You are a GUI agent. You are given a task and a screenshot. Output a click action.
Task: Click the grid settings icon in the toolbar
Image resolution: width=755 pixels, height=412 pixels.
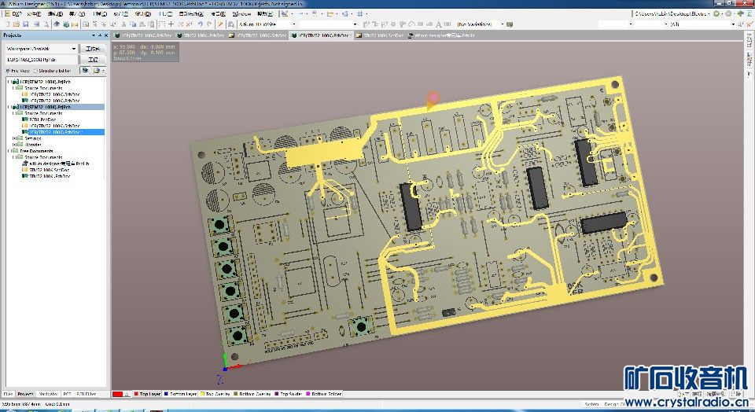(x=361, y=14)
